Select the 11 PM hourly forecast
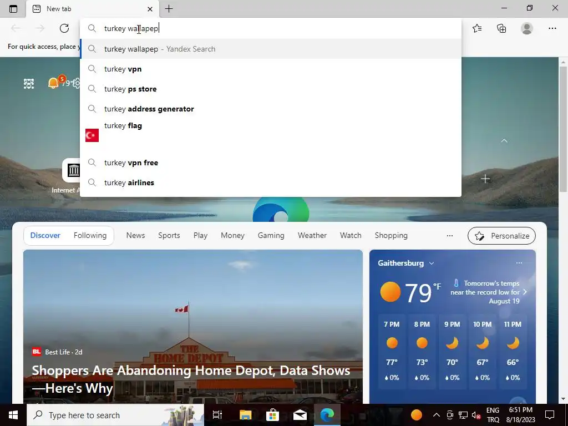The image size is (568, 426). [513, 352]
